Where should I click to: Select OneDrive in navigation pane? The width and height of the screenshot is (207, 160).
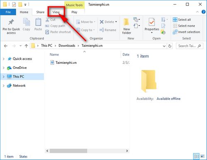coord(20,68)
